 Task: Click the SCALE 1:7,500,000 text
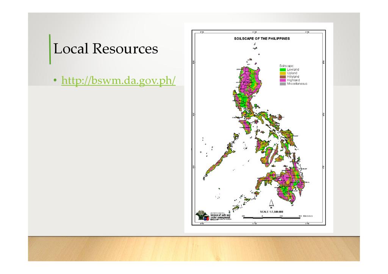pos(271,212)
